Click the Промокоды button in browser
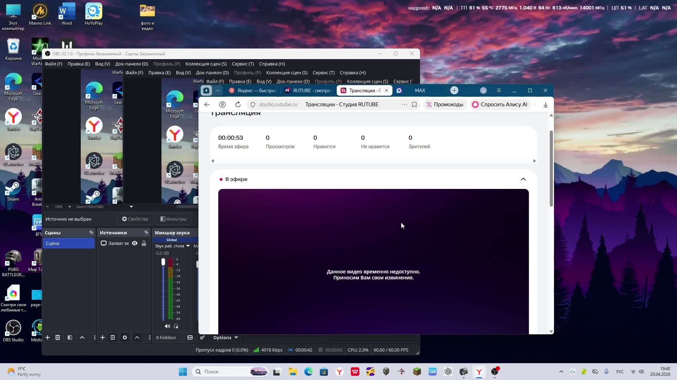Viewport: 677px width, 380px height. click(445, 104)
